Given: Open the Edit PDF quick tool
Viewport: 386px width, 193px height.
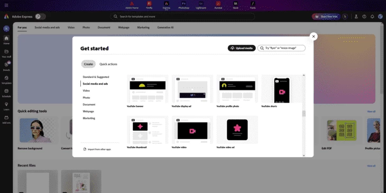Looking at the screenshot, I should pos(342,134).
